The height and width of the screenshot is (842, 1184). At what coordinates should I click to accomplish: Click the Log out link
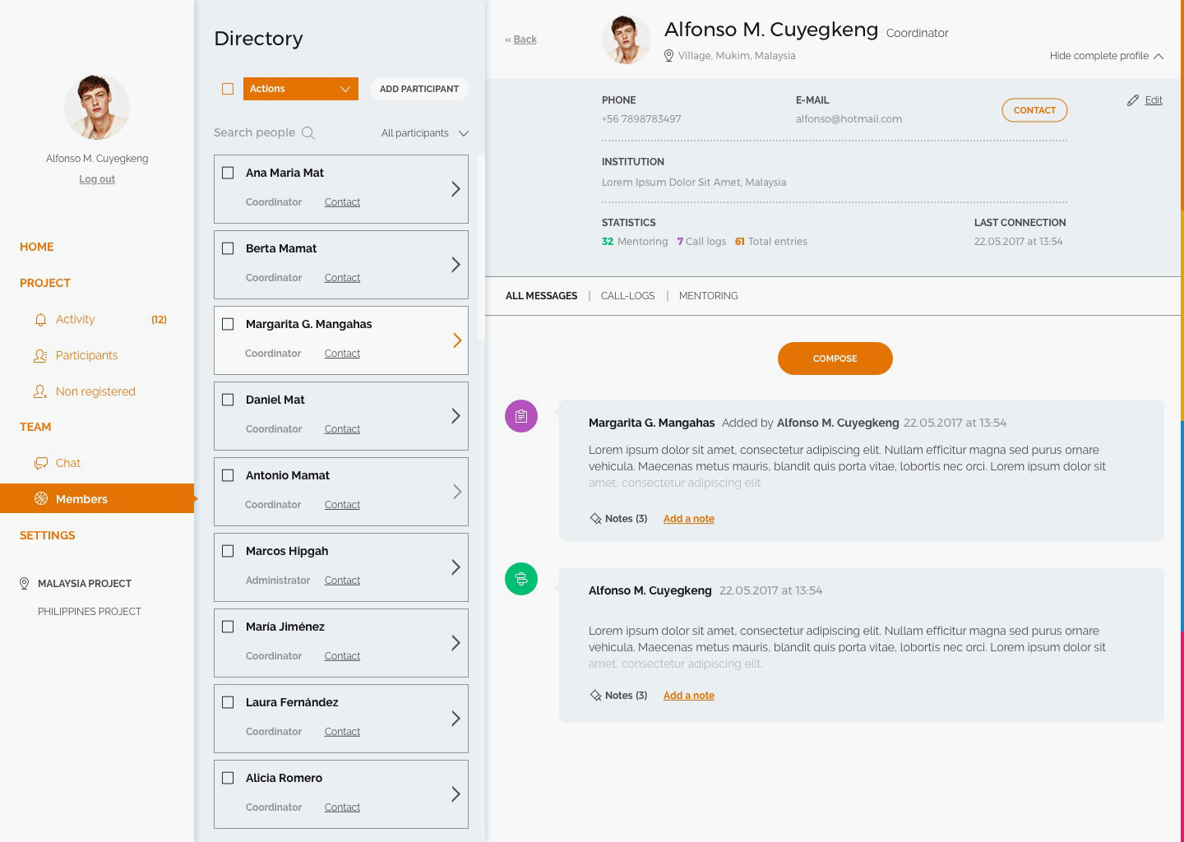(x=97, y=179)
